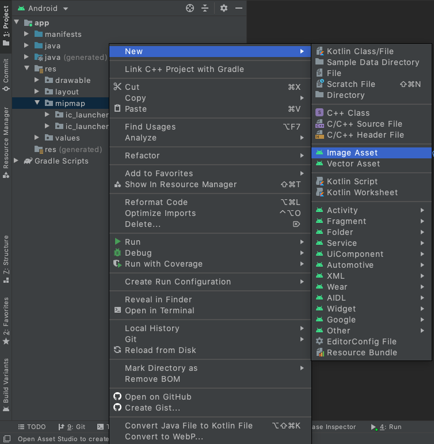Click the Kotlin Class/File icon
The image size is (434, 444).
[319, 51]
